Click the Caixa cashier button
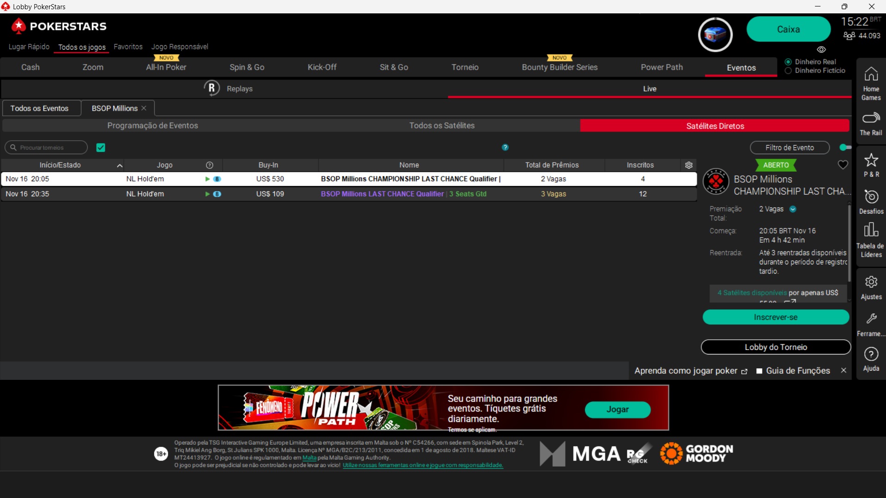The height and width of the screenshot is (498, 886). [788, 29]
